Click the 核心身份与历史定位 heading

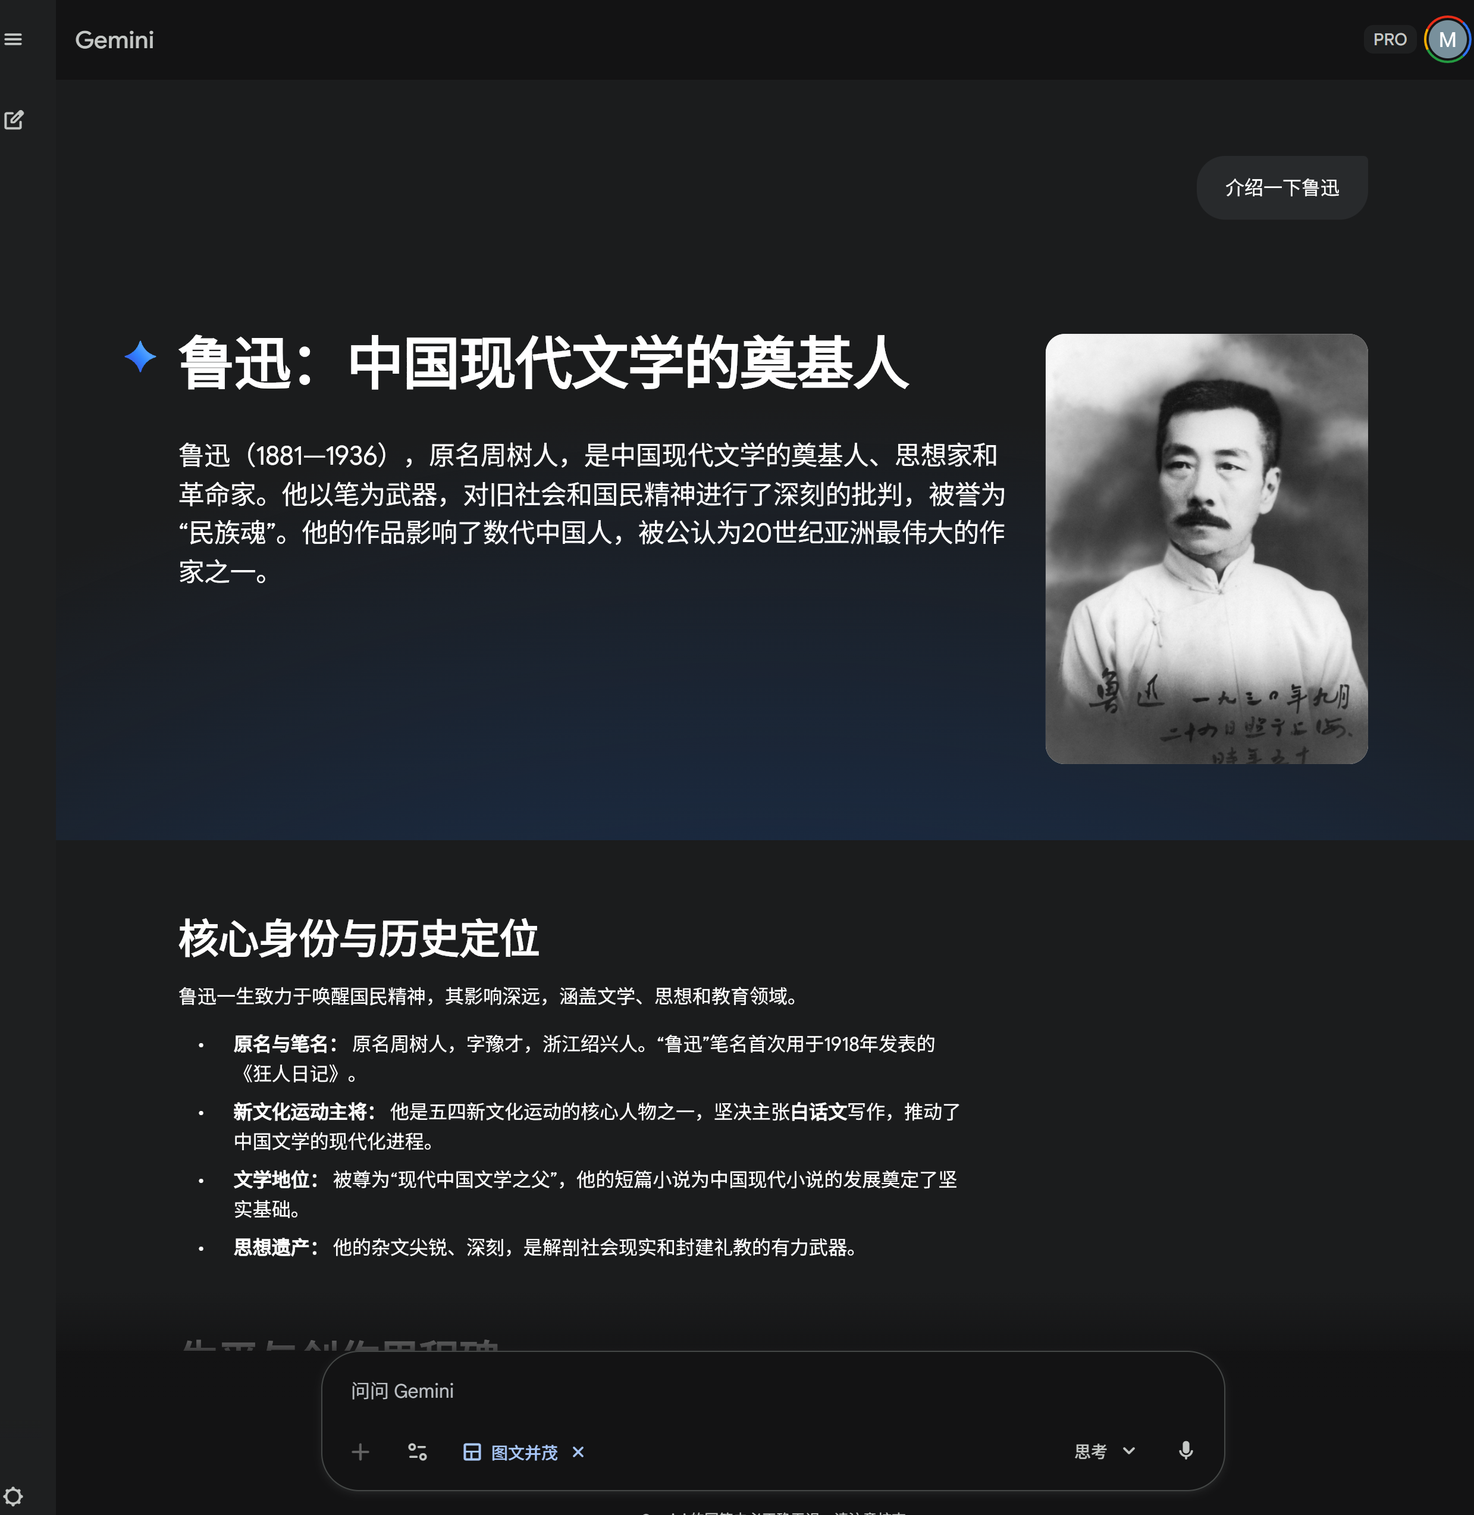pyautogui.click(x=359, y=939)
